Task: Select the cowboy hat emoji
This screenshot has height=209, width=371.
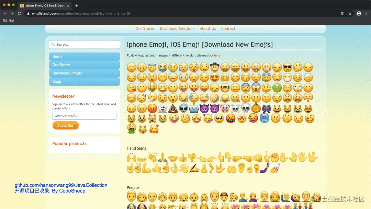Action: (215, 67)
